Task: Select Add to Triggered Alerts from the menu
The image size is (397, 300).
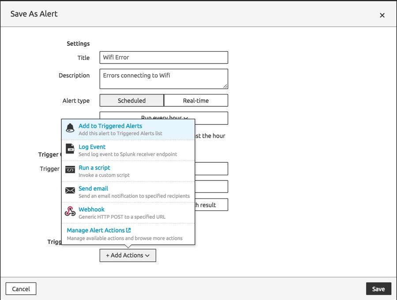Action: [x=110, y=126]
